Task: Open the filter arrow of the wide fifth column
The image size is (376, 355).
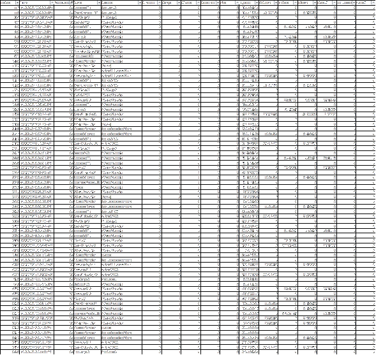Action: click(x=140, y=3)
